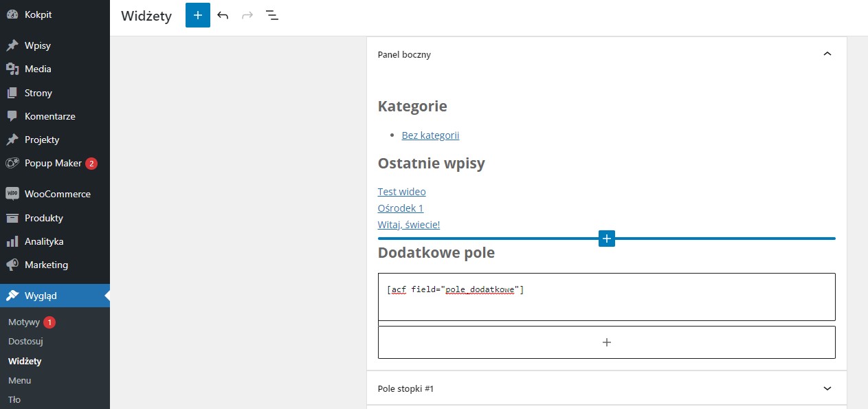Click the Witaj, świecie! post link

point(408,225)
